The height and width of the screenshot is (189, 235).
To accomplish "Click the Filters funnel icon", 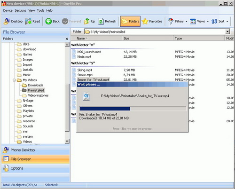I will pyautogui.click(x=171, y=21).
